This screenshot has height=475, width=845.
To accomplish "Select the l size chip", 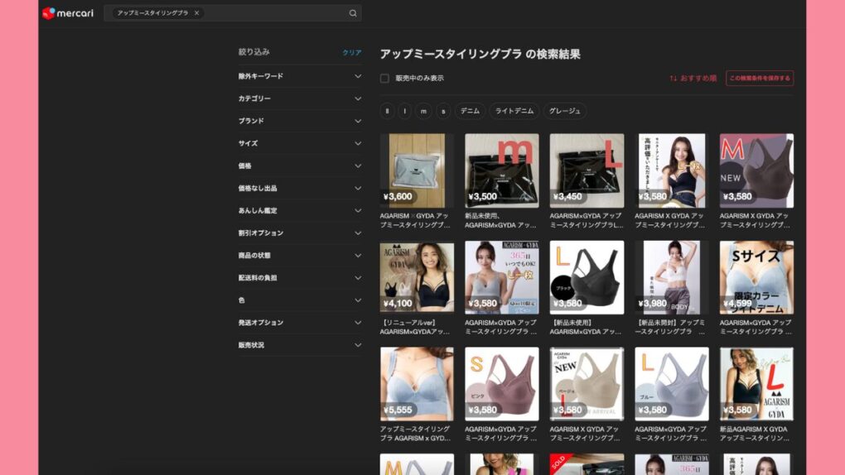I will pyautogui.click(x=405, y=111).
